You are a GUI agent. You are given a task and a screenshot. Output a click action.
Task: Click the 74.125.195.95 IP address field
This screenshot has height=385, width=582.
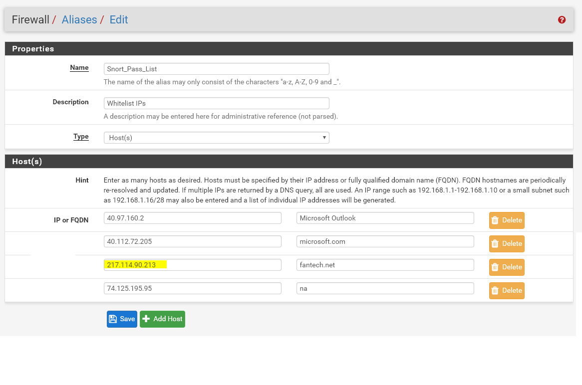pyautogui.click(x=192, y=288)
